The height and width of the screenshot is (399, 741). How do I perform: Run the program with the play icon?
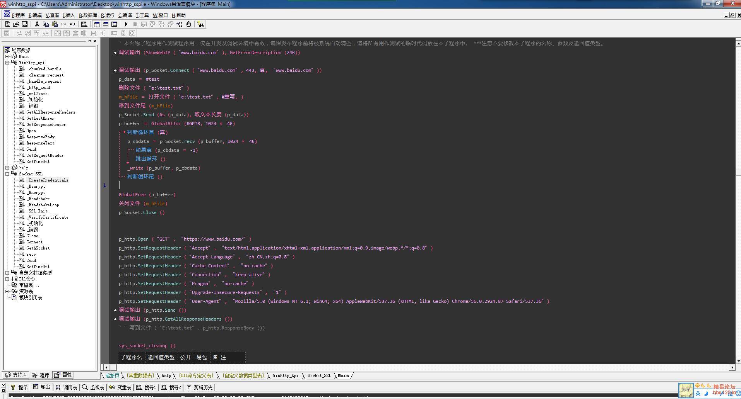(126, 24)
